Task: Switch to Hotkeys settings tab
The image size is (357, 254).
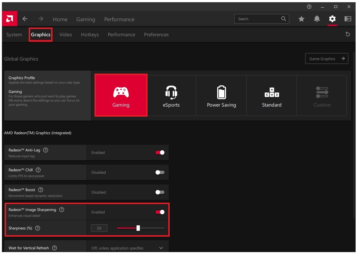Action: click(x=90, y=34)
